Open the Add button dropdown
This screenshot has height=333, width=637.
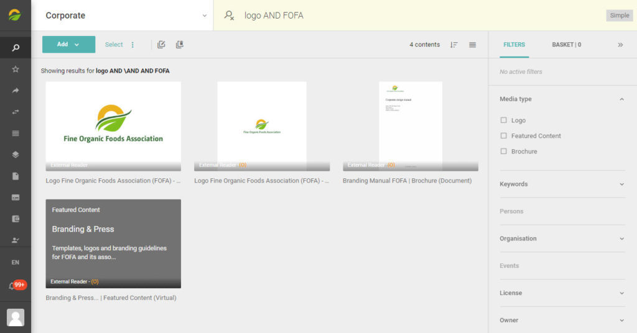click(68, 44)
